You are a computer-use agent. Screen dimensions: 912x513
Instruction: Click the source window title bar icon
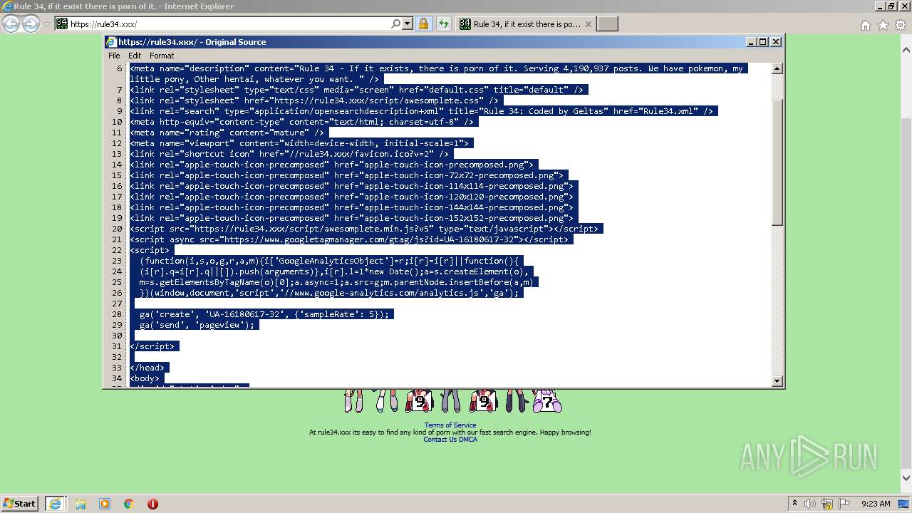click(111, 42)
